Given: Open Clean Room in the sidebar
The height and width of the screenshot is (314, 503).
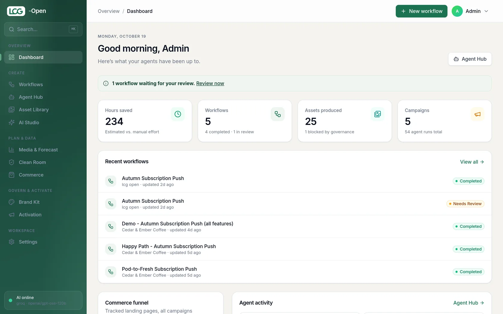Looking at the screenshot, I should (43, 162).
